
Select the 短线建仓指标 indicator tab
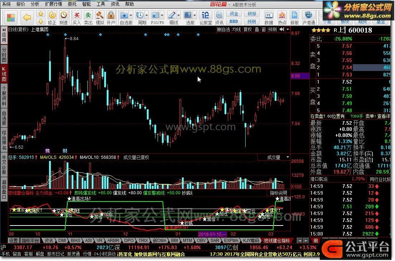click(276, 241)
